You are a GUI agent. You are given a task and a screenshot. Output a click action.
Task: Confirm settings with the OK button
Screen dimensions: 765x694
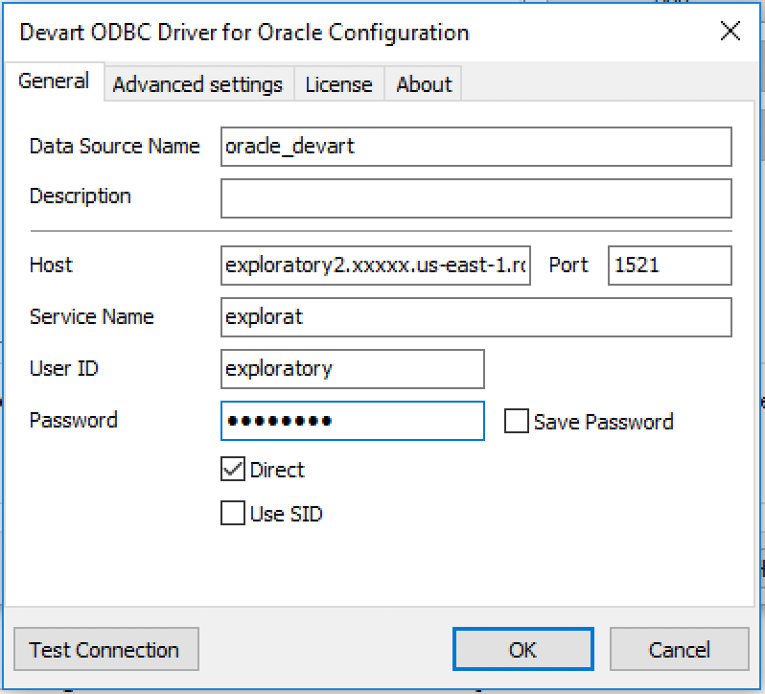[523, 649]
